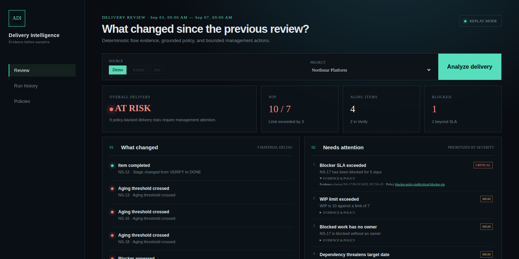Click the AT RISK overall delivery status
519x259 pixels.
[133, 108]
